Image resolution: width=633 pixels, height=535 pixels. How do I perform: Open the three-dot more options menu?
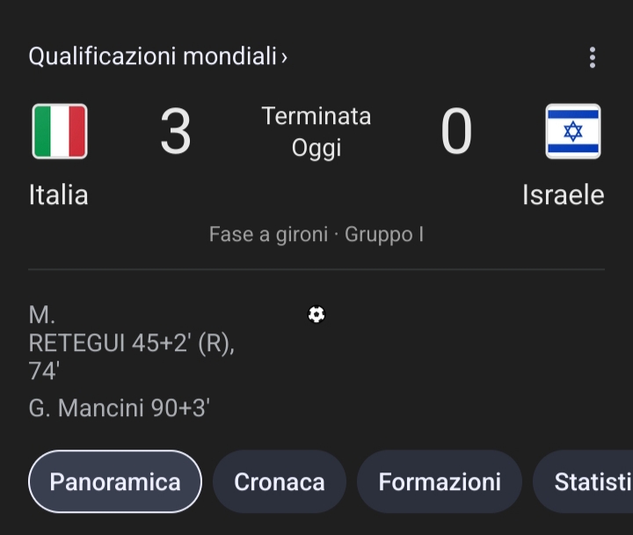pos(592,58)
